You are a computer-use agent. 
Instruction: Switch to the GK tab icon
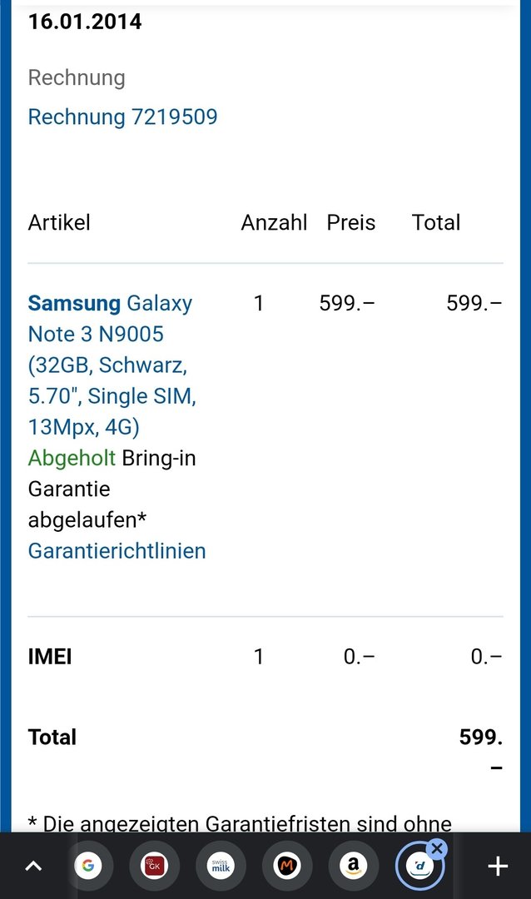click(x=154, y=866)
